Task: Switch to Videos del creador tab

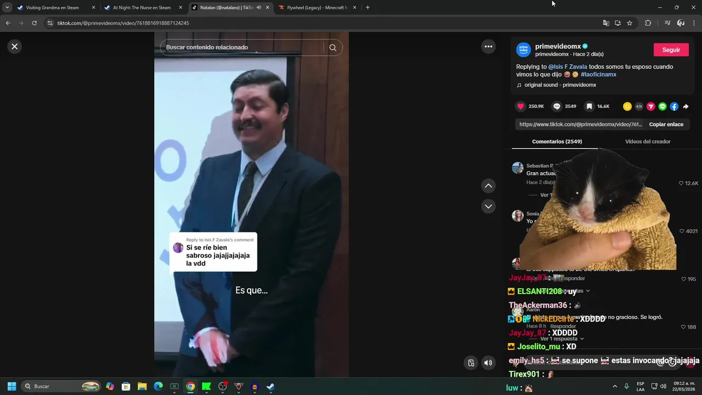Action: point(648,142)
